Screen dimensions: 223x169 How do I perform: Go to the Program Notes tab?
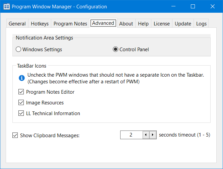[x=70, y=24]
